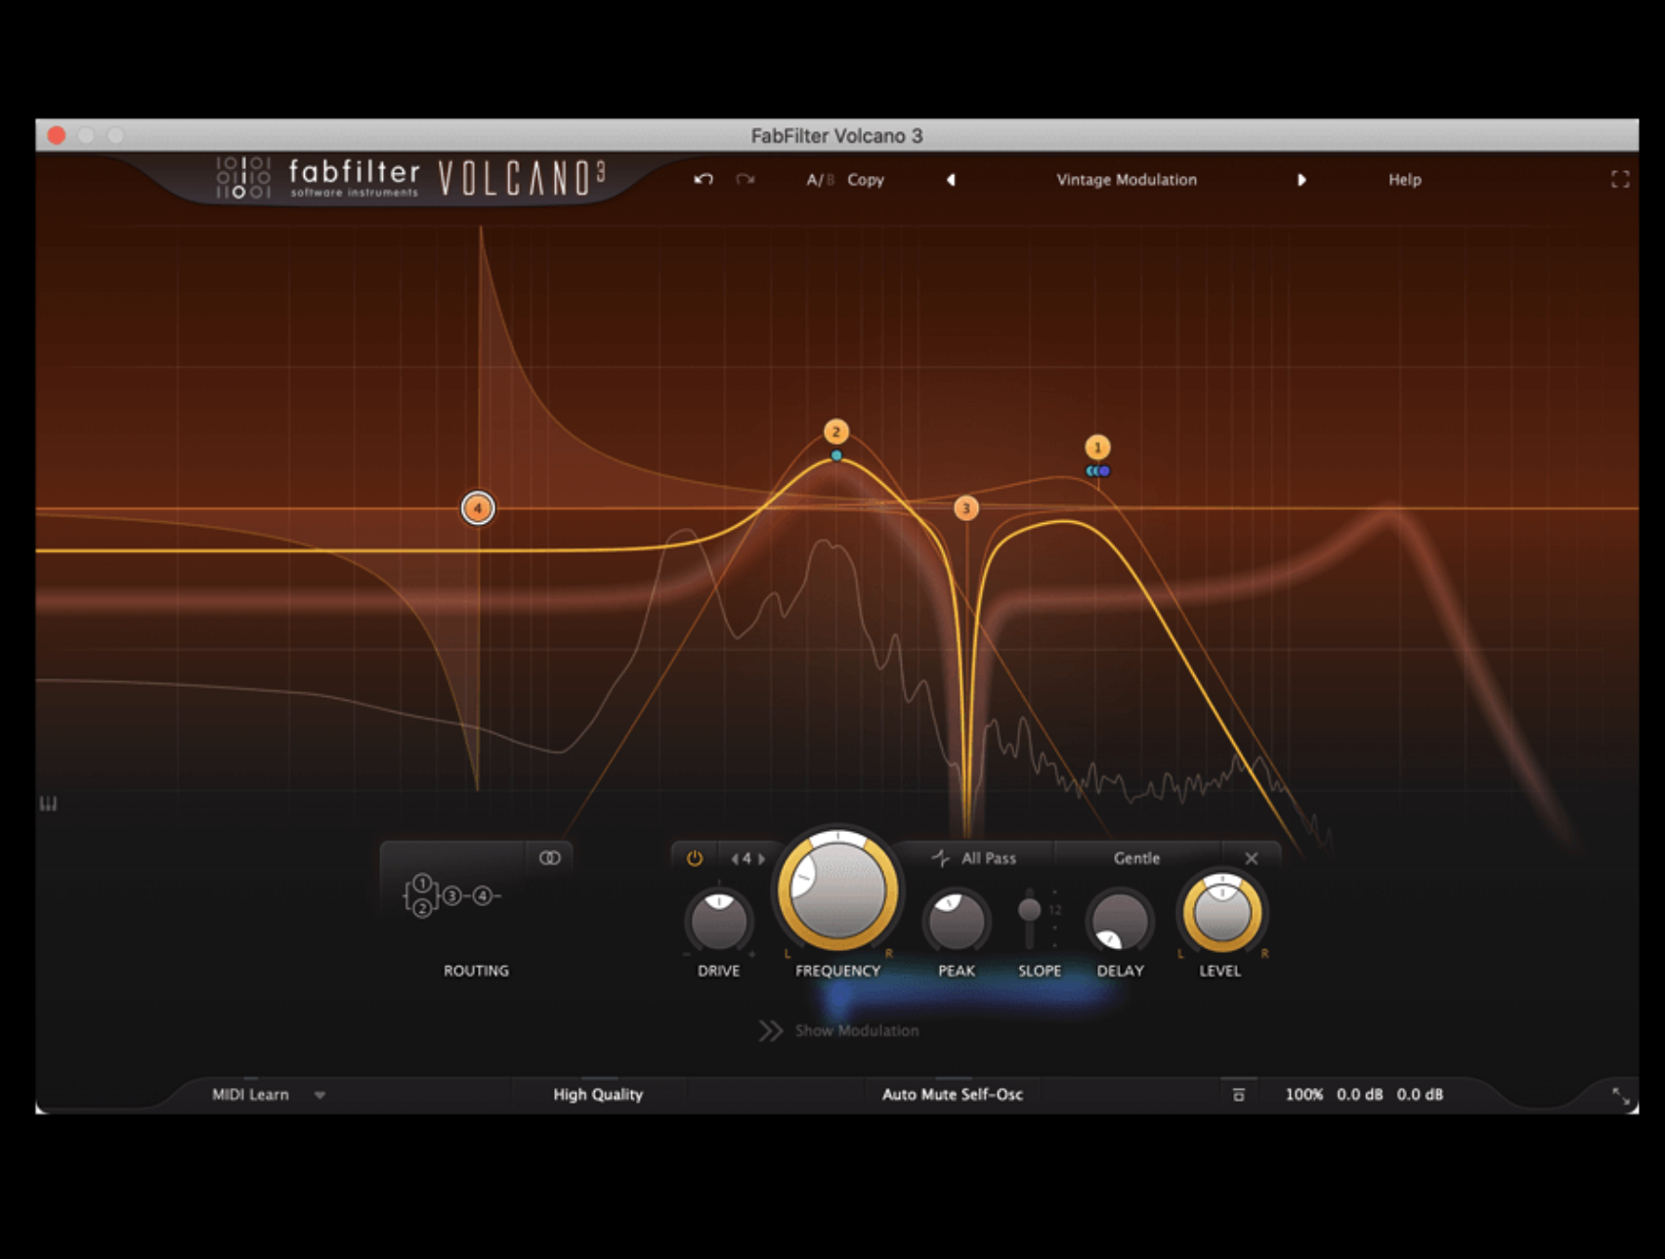Viewport: 1665px width, 1259px height.
Task: Toggle stereo linking overlapping circles icon
Action: (x=550, y=858)
